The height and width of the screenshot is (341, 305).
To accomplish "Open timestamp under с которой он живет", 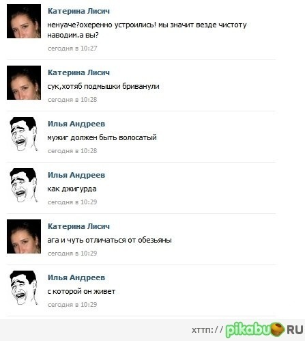I will (x=72, y=305).
